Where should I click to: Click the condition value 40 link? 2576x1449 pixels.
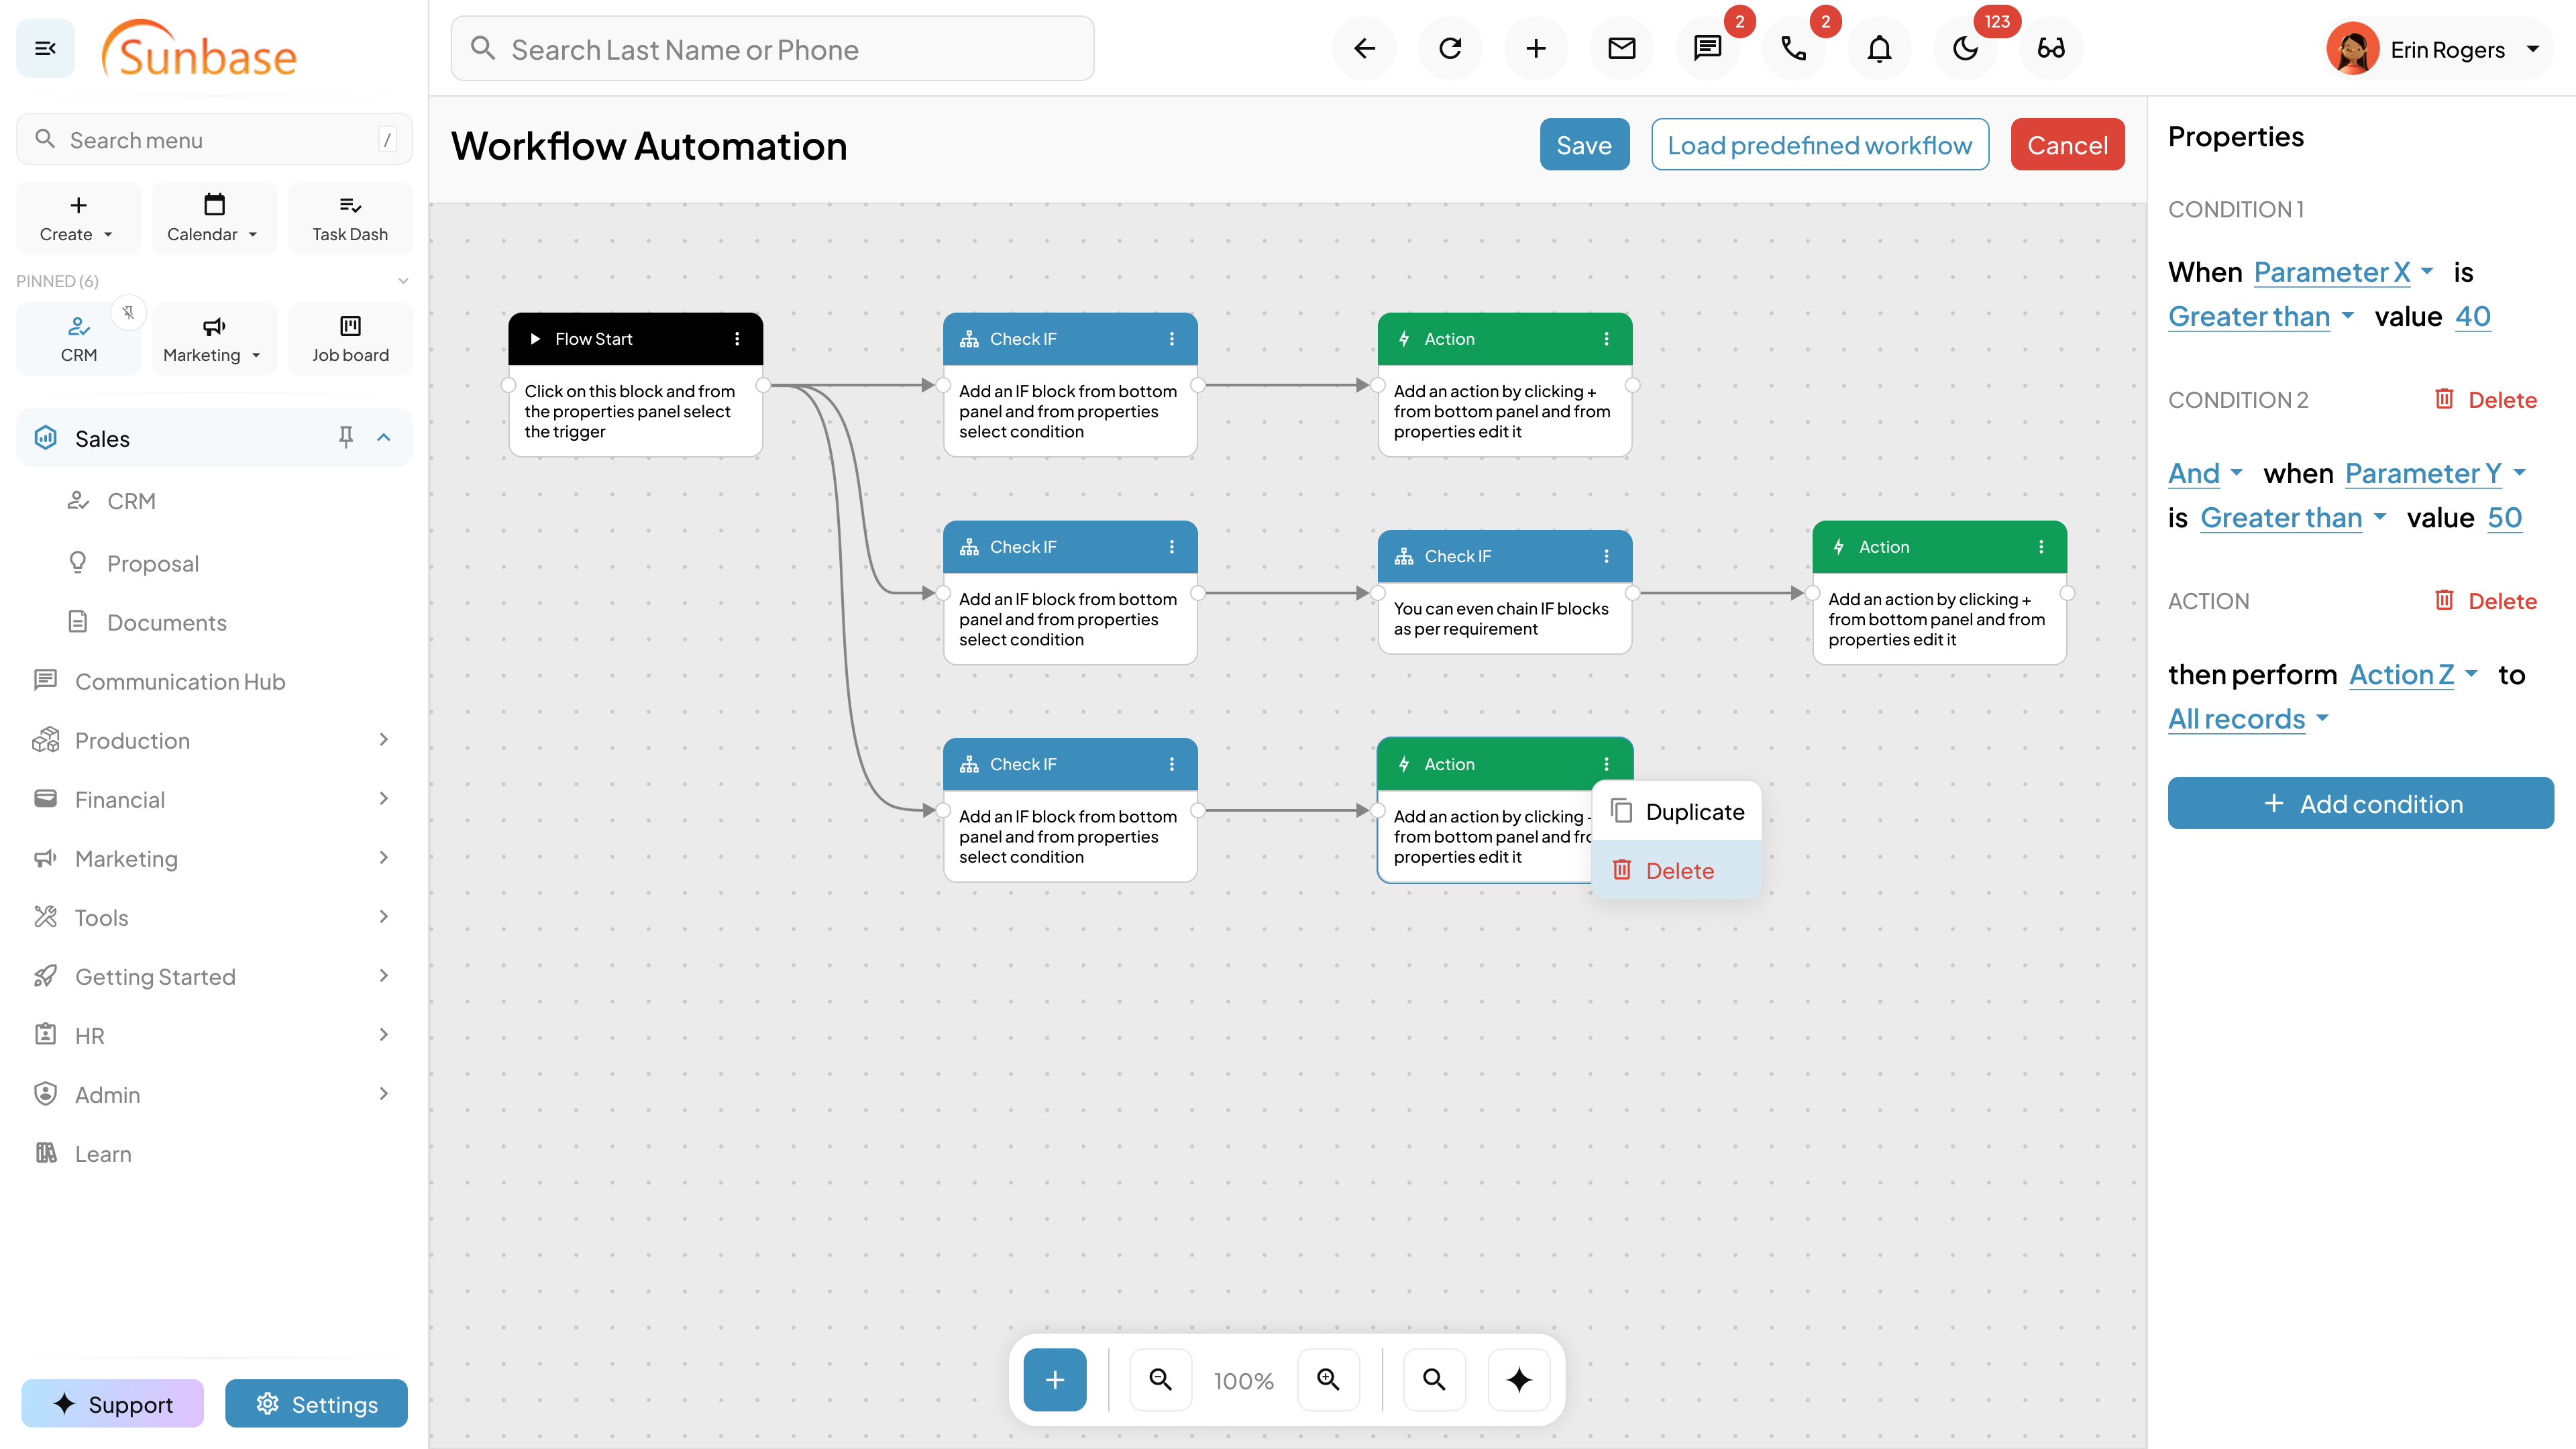point(2472,317)
